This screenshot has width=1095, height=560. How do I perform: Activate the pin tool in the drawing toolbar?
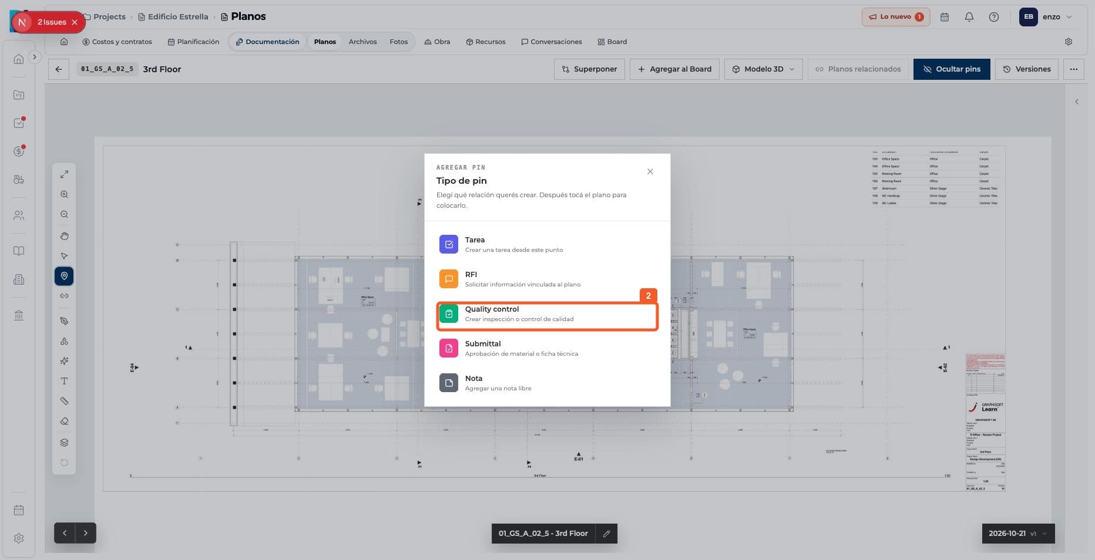coord(64,276)
